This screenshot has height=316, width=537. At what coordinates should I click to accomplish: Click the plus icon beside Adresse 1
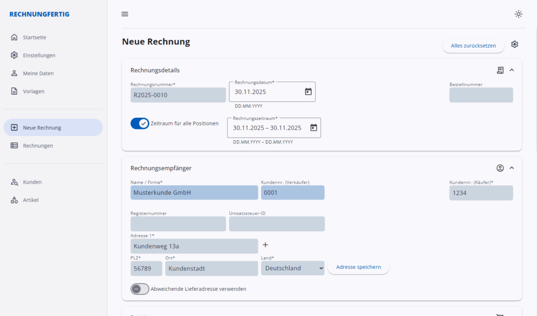[x=265, y=245]
